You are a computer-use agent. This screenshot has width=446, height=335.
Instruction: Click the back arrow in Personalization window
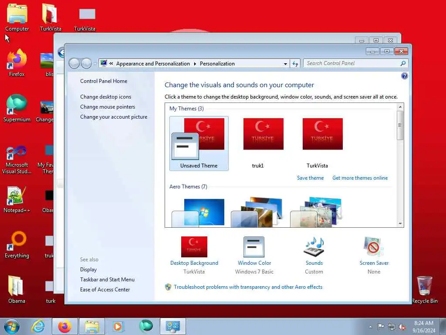tap(74, 64)
